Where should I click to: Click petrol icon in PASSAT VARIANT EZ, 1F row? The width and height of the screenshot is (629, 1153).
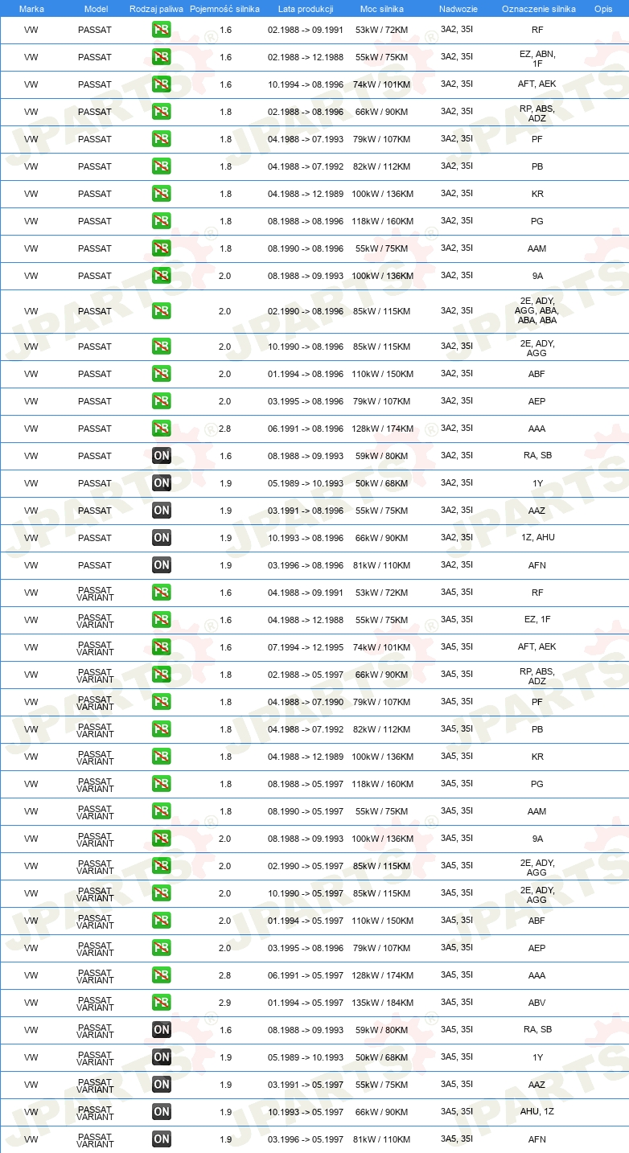point(162,620)
